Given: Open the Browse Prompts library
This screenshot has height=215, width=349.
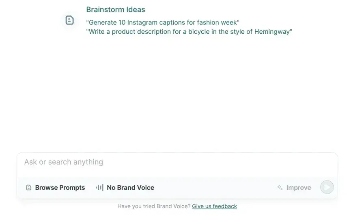Looking at the screenshot, I should pos(56,188).
